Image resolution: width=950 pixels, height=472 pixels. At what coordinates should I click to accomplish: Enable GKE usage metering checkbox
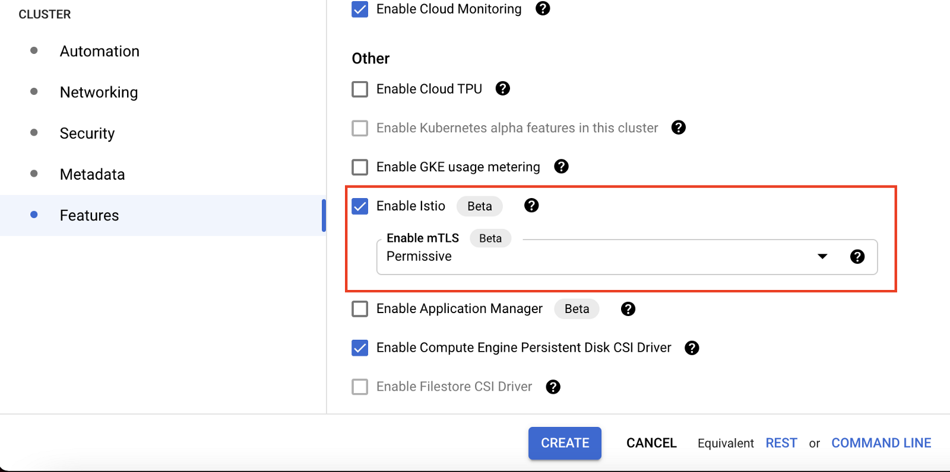[x=360, y=167]
